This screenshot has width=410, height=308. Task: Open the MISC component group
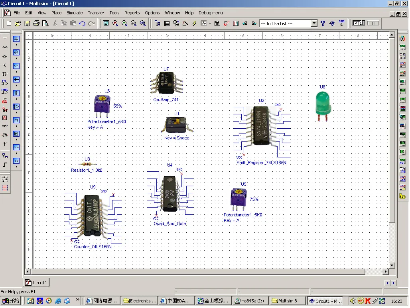(x=5, y=126)
